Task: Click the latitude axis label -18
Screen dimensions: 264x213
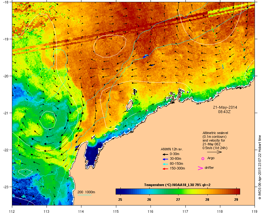Action: click(6, 2)
